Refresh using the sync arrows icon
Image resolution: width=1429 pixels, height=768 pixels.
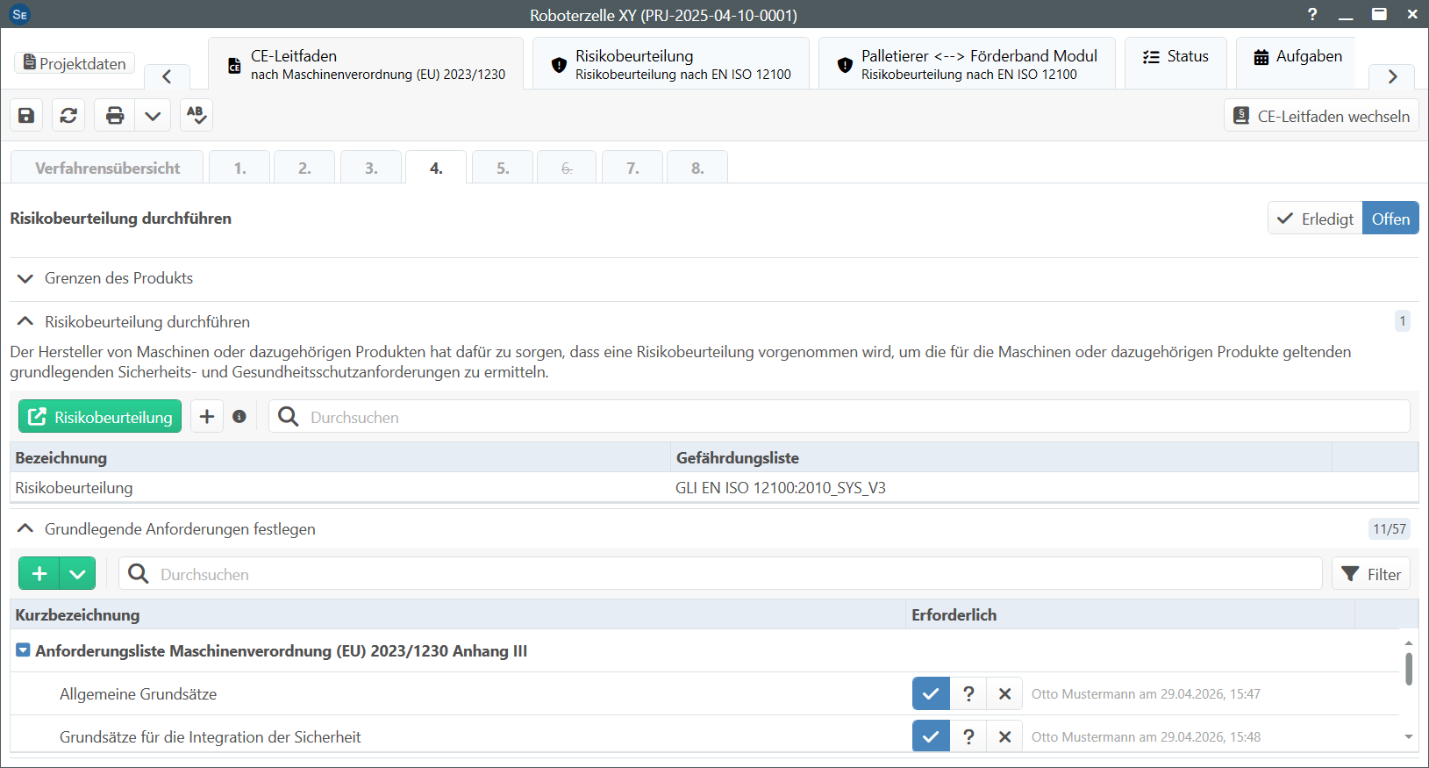68,115
